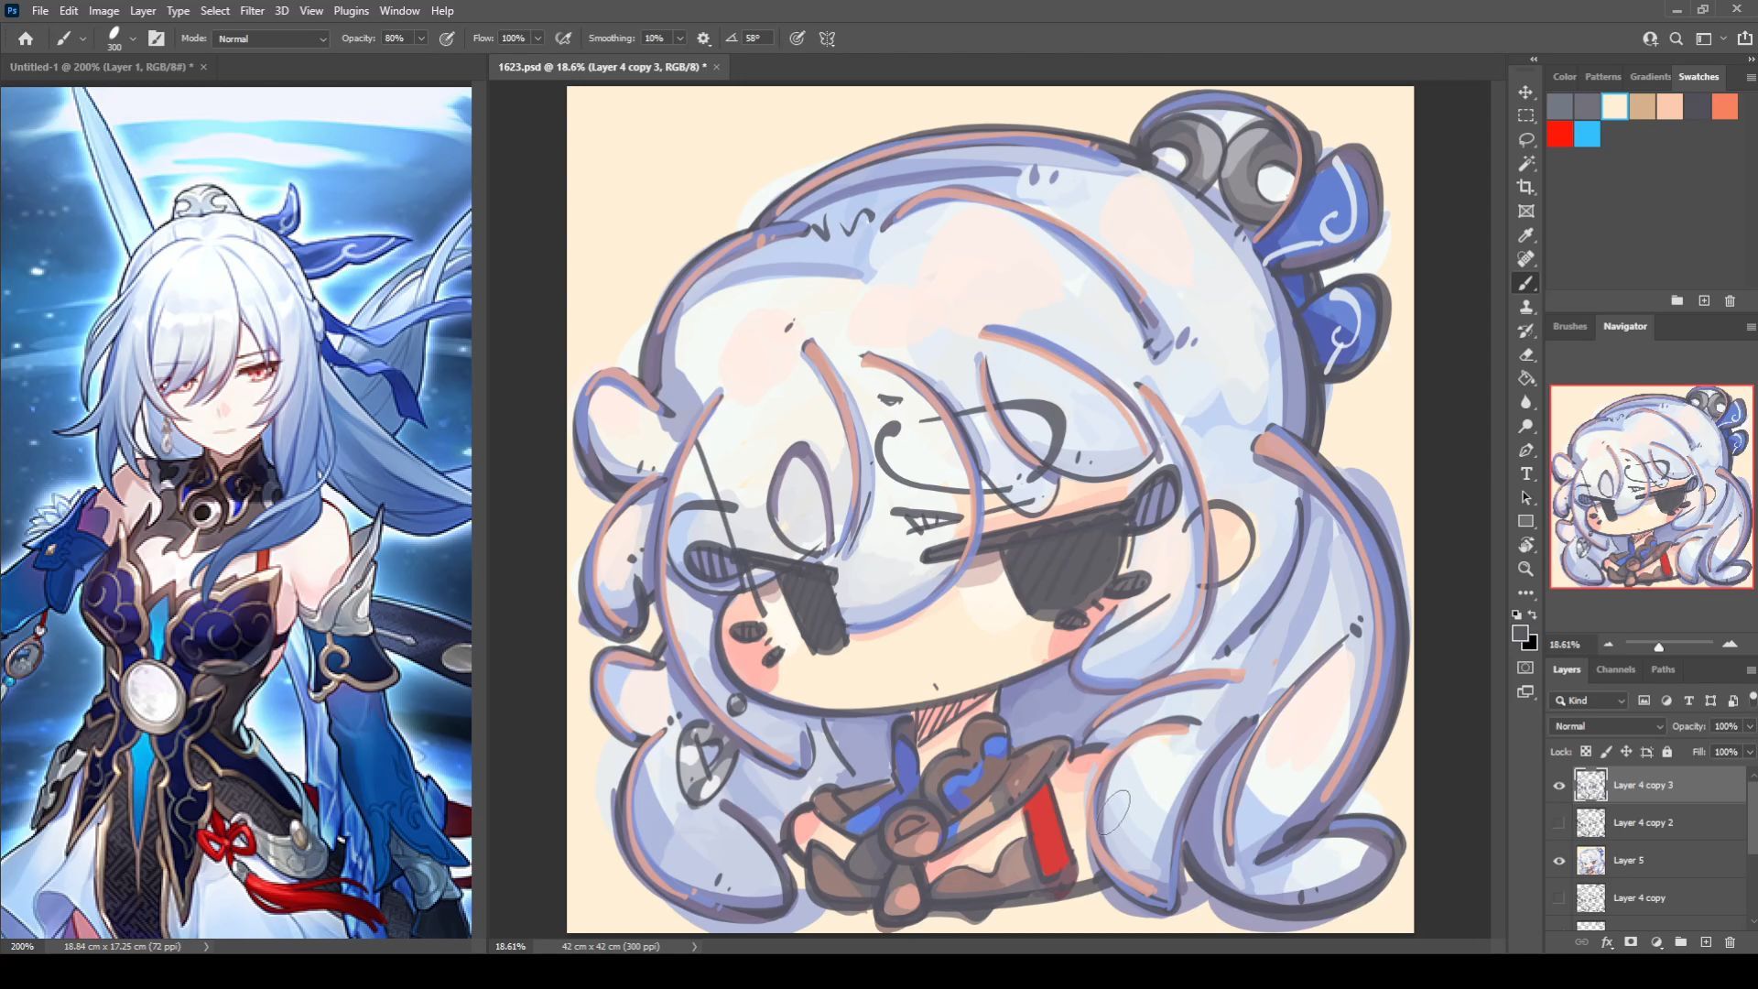This screenshot has width=1758, height=989.
Task: Open the Edit Toolbar three-dots menu
Action: pyautogui.click(x=1525, y=592)
